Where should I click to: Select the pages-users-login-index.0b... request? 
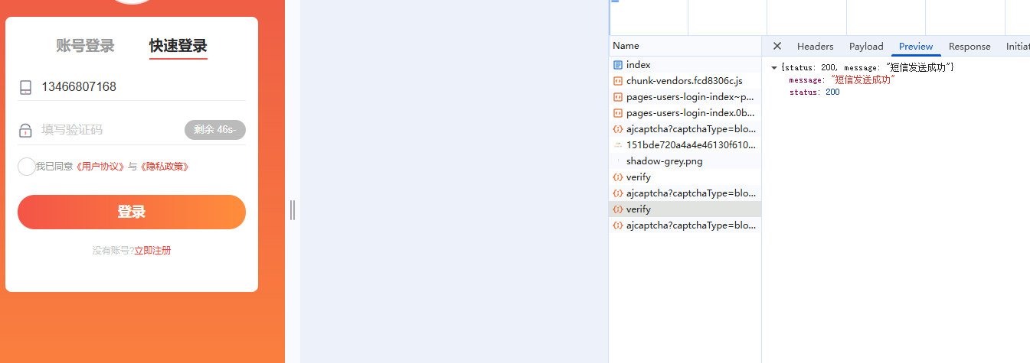[x=685, y=113]
